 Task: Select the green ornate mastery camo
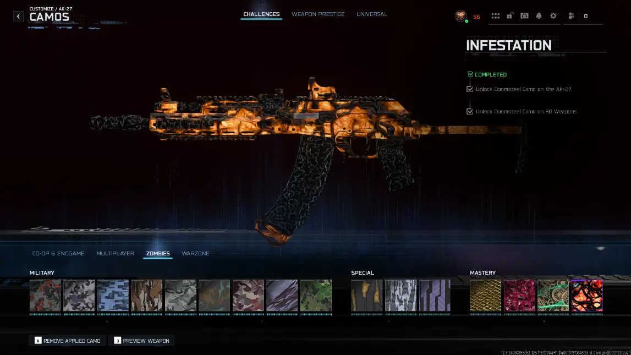pyautogui.click(x=553, y=296)
